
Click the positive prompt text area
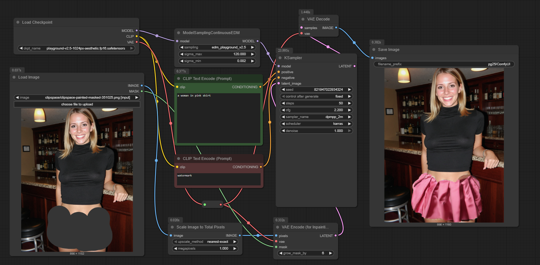pyautogui.click(x=219, y=118)
